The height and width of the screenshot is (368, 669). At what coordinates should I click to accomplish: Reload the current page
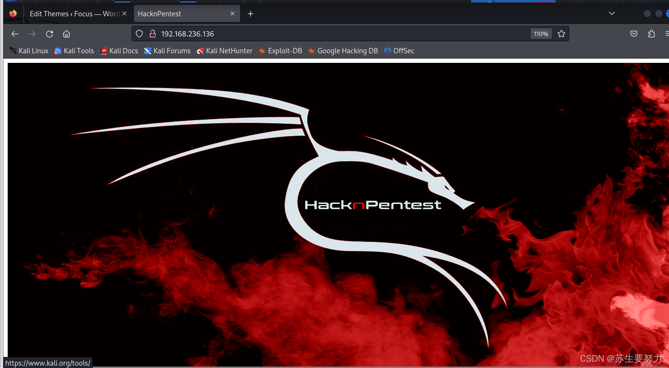click(x=49, y=34)
